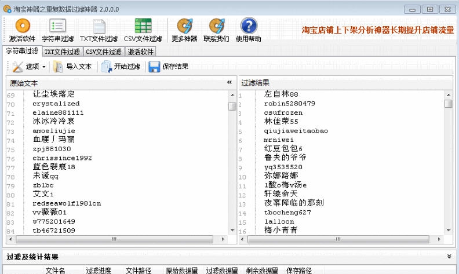Click scroll-down arrow in 过滤结果 panel
The height and width of the screenshot is (274, 459).
point(449,231)
